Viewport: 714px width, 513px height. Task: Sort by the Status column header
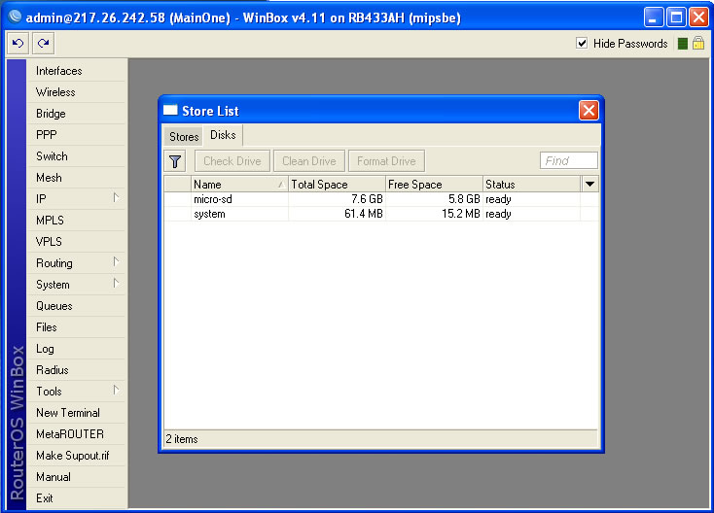(532, 185)
